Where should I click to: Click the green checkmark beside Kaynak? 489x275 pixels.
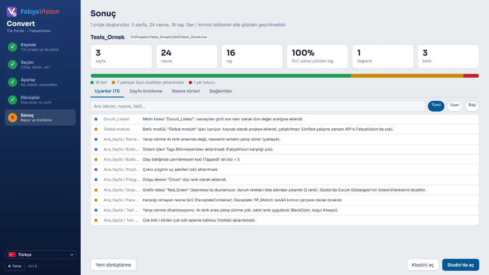tap(13, 47)
